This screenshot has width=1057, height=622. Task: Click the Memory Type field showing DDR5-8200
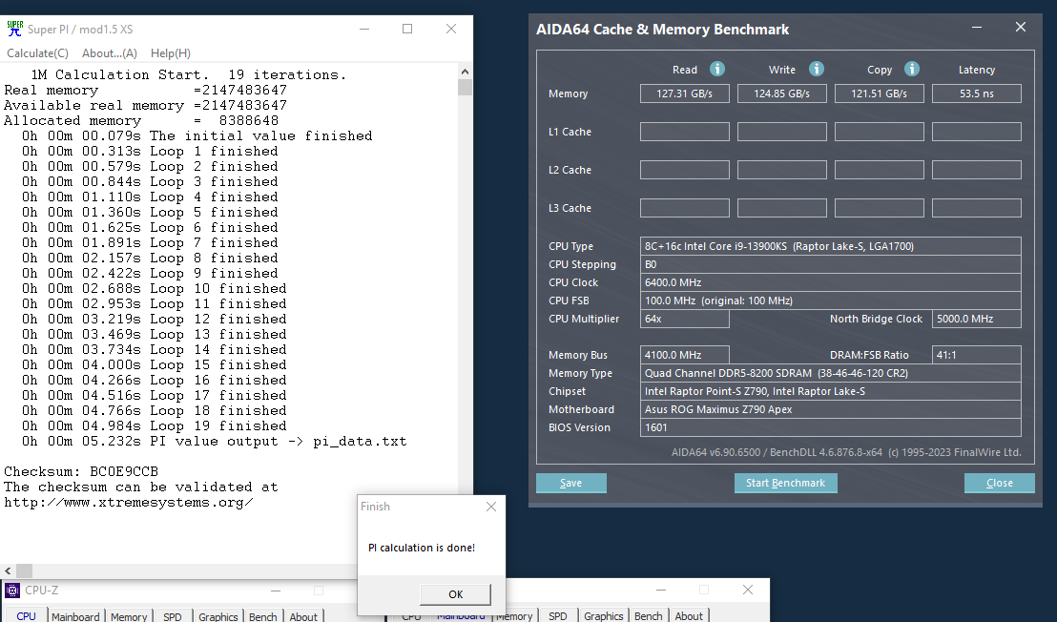[x=831, y=373]
